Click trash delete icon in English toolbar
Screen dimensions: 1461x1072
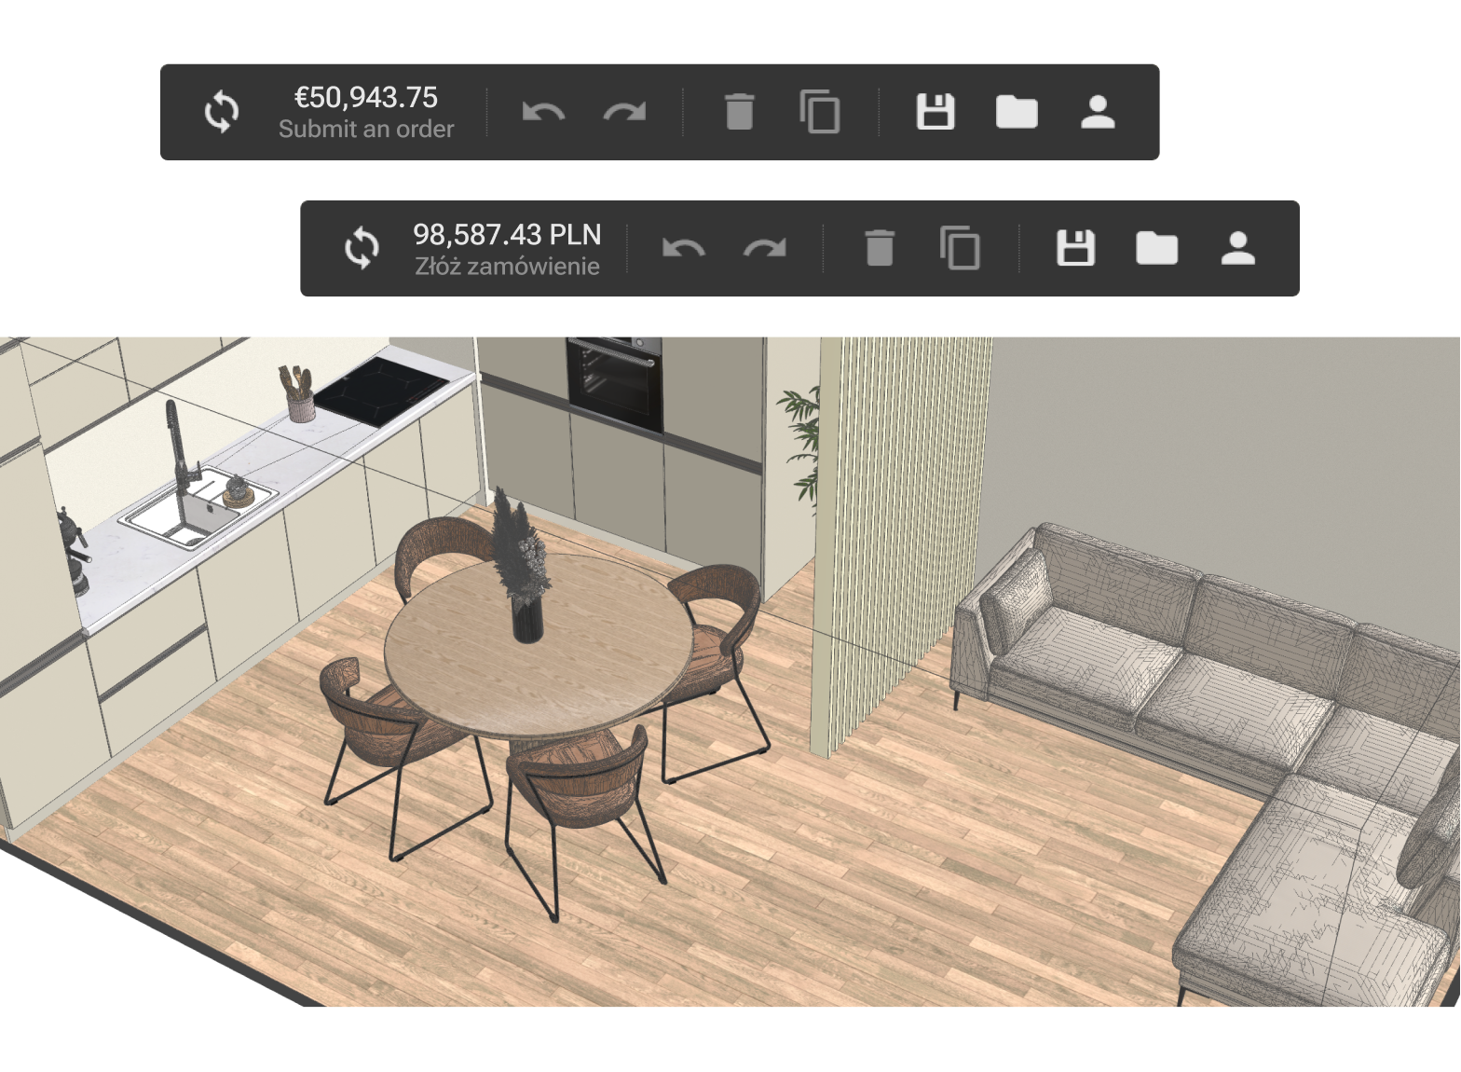pos(739,112)
